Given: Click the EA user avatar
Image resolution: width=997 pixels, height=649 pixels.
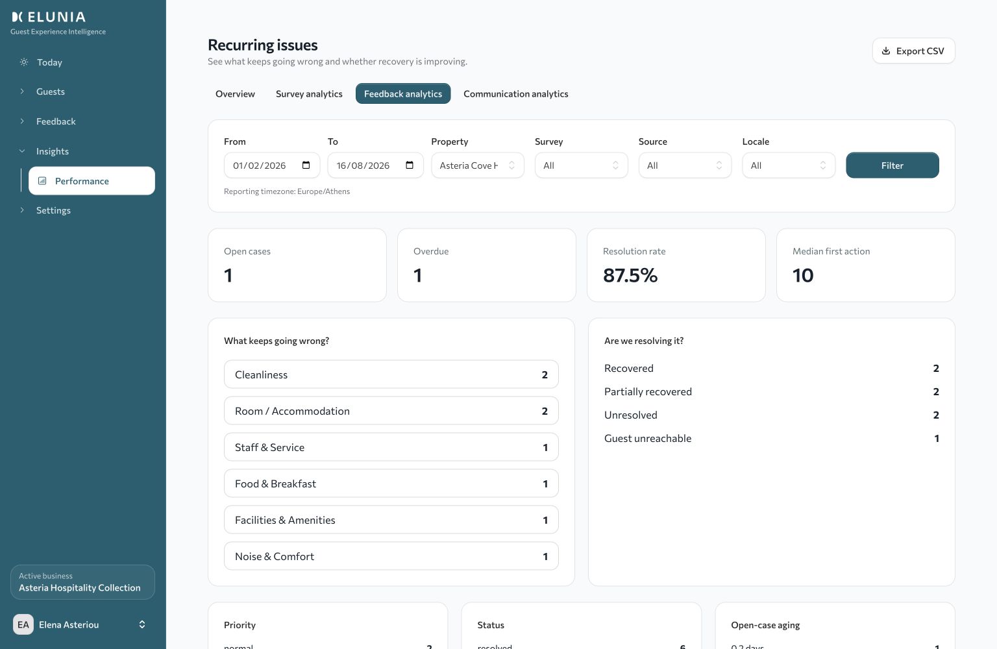Looking at the screenshot, I should pos(23,624).
